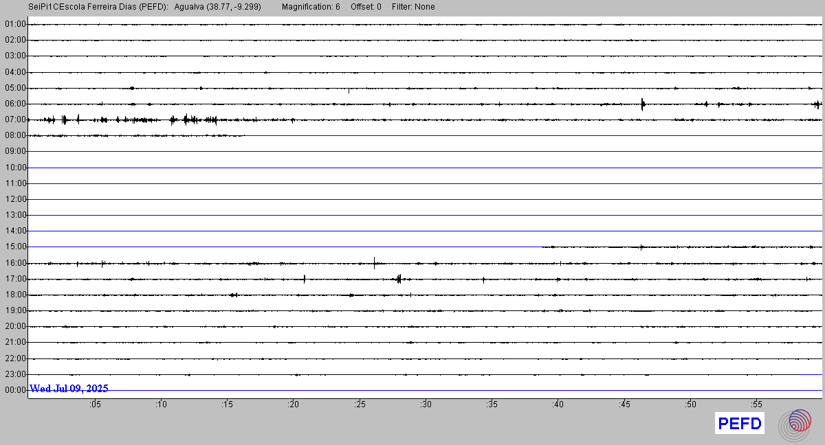
Task: Click the :25 minute axis label
Action: pyautogui.click(x=360, y=404)
